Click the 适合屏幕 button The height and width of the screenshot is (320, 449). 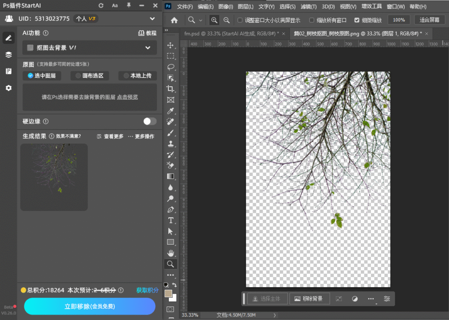[430, 20]
